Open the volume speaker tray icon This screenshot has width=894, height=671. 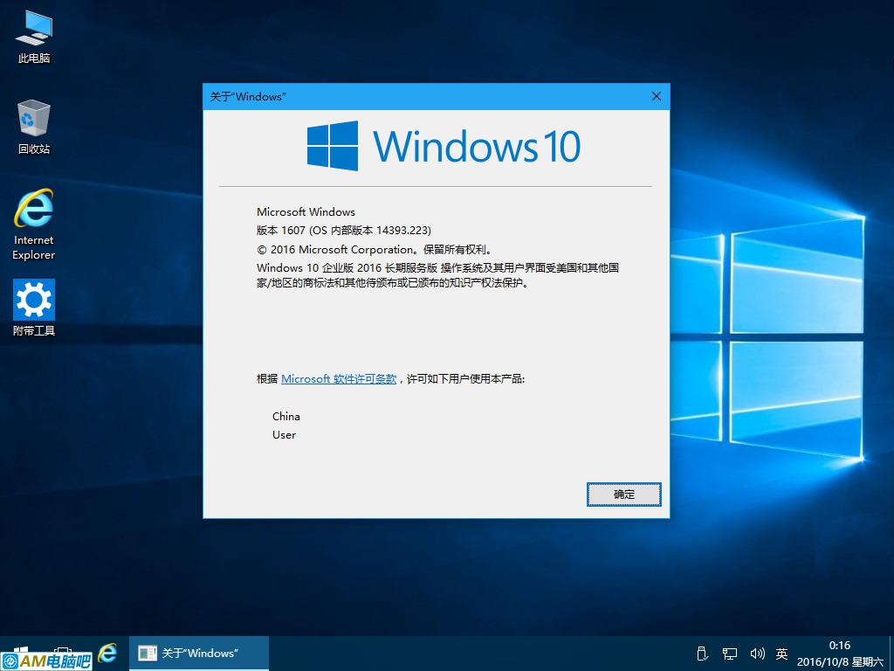tap(757, 654)
